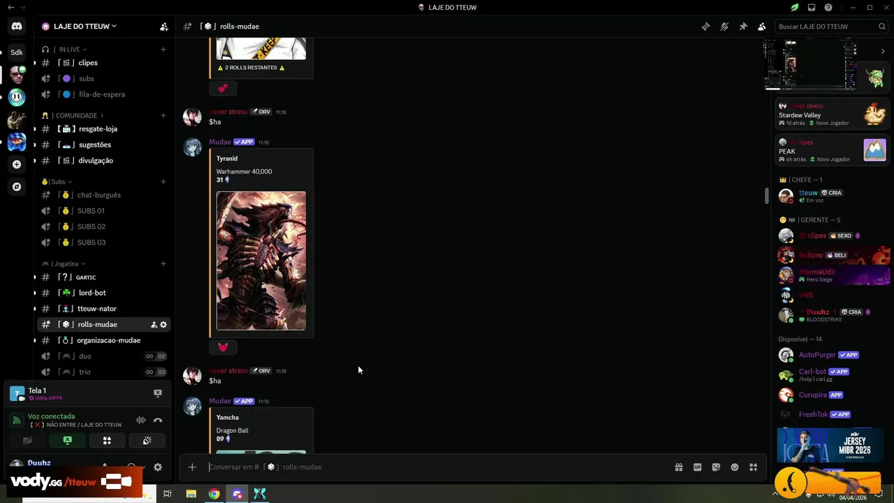The width and height of the screenshot is (894, 503).
Task: Open soundboard button in voice panel
Action: (x=147, y=440)
